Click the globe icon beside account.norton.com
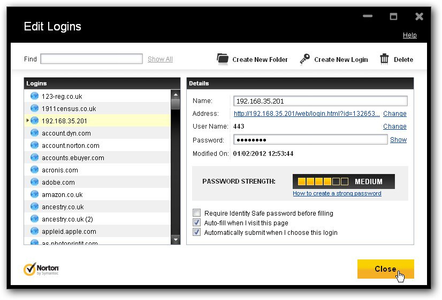442x300 pixels. [x=34, y=145]
